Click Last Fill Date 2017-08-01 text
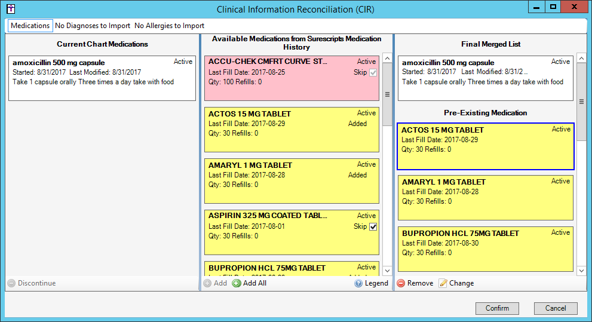Screen dimensions: 592x322 click(x=247, y=226)
